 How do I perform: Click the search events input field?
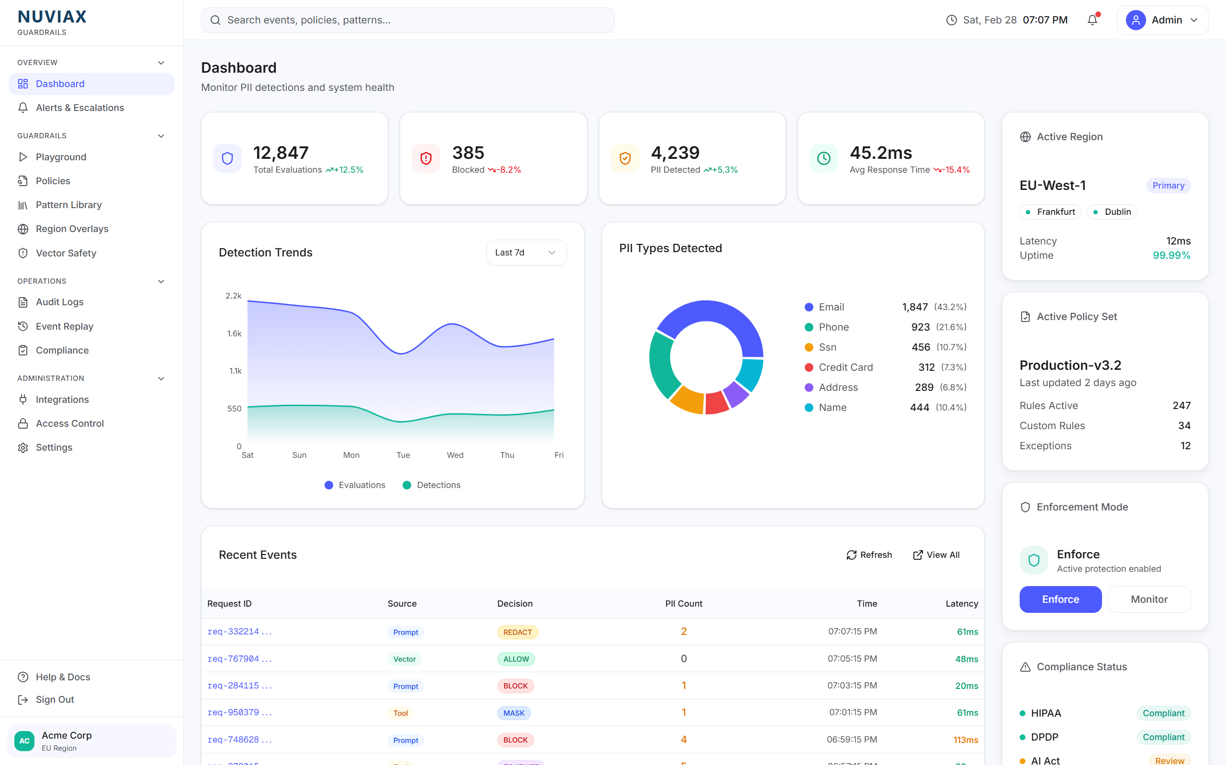pyautogui.click(x=407, y=20)
